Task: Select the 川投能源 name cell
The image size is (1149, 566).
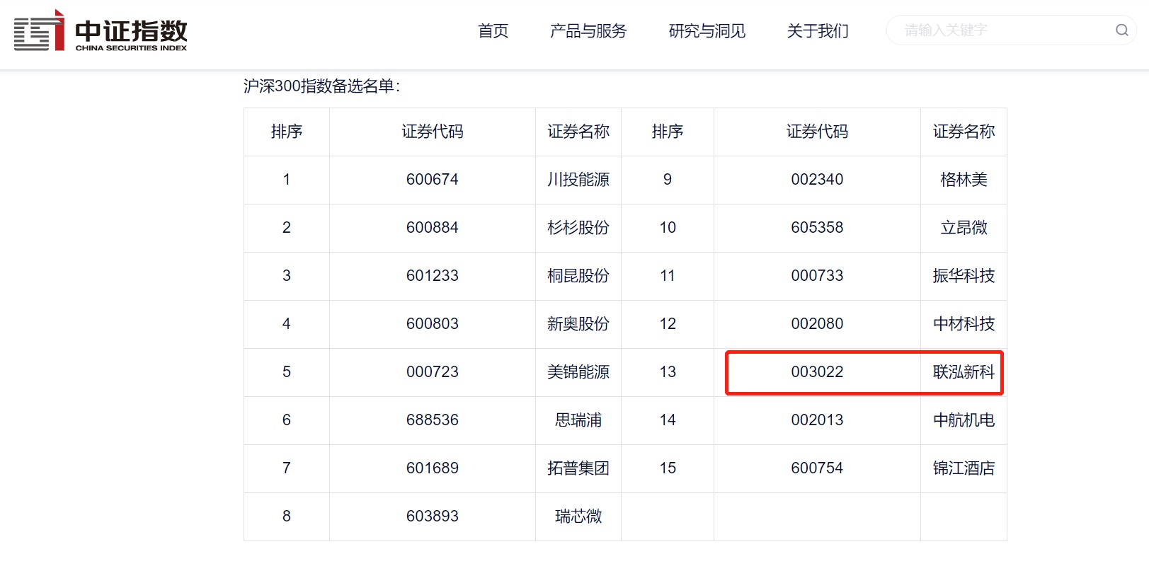Action: pos(578,180)
